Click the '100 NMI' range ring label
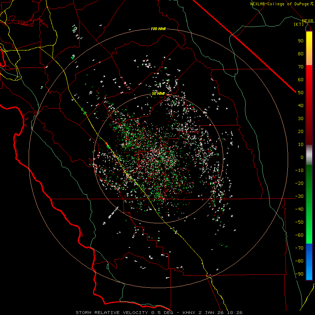This screenshot has width=315, height=315. tap(158, 29)
